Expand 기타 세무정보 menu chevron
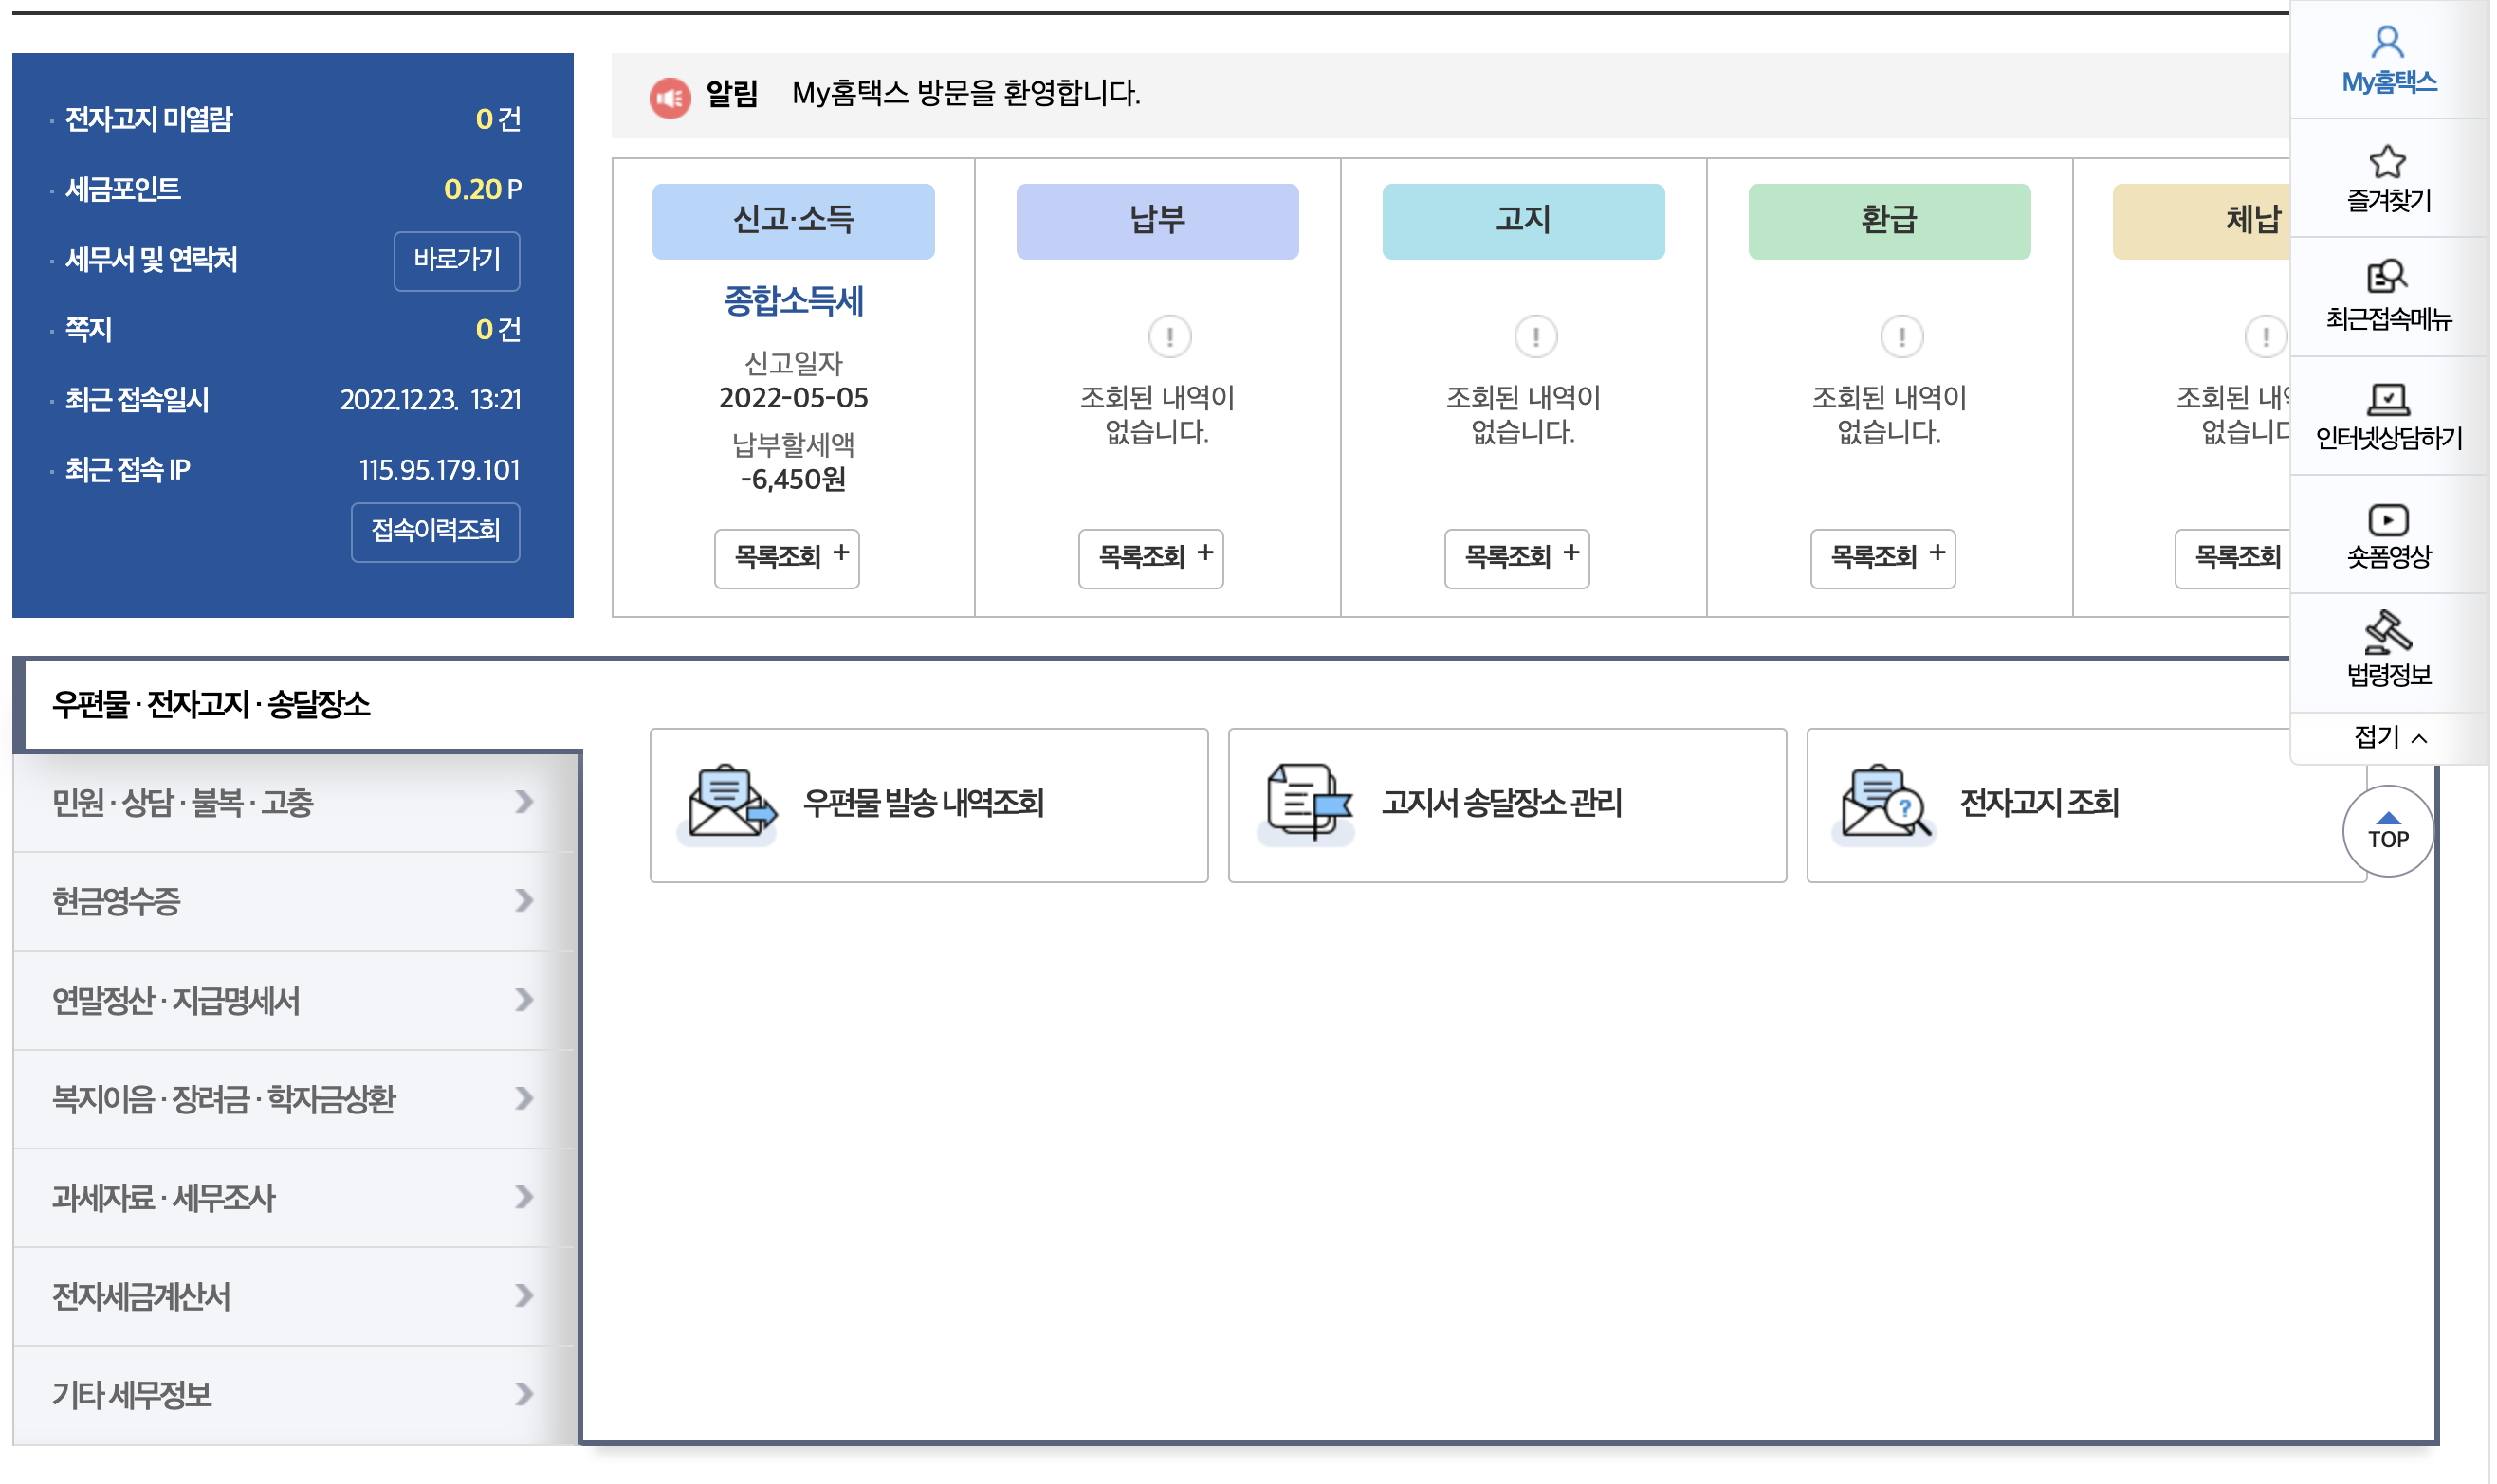This screenshot has width=2497, height=1484. [x=523, y=1393]
